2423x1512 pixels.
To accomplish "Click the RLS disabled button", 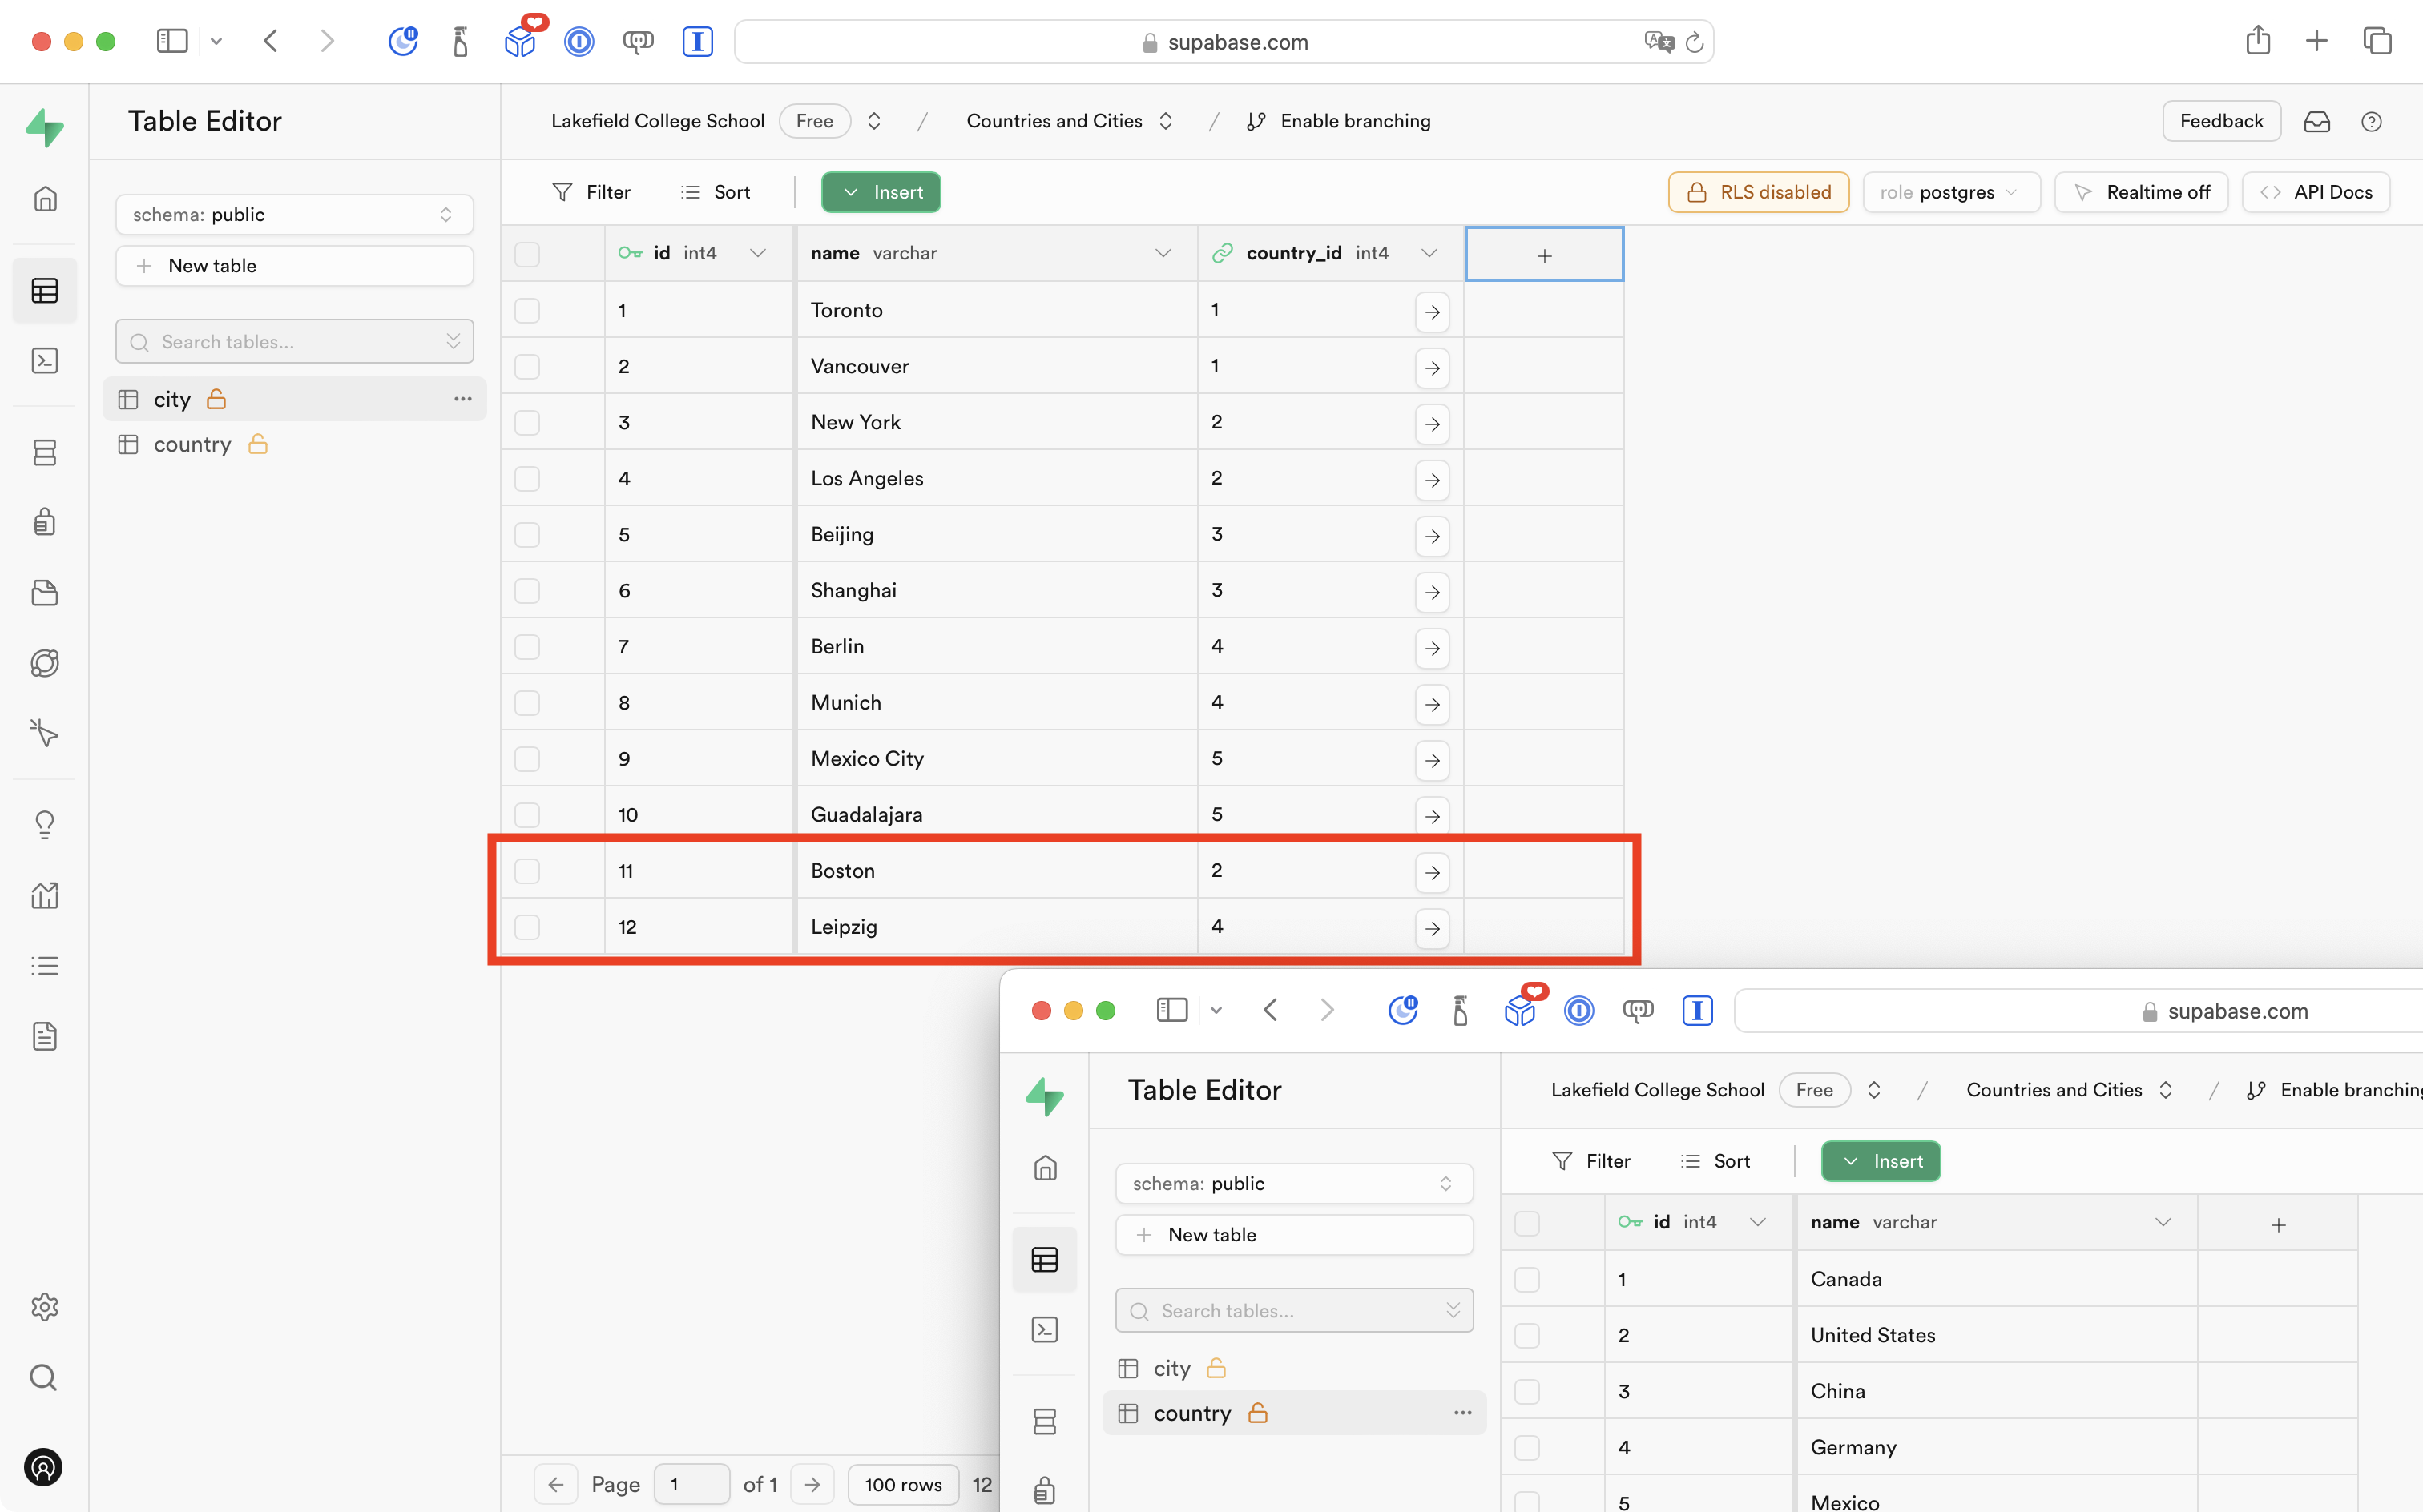I will pos(1758,192).
